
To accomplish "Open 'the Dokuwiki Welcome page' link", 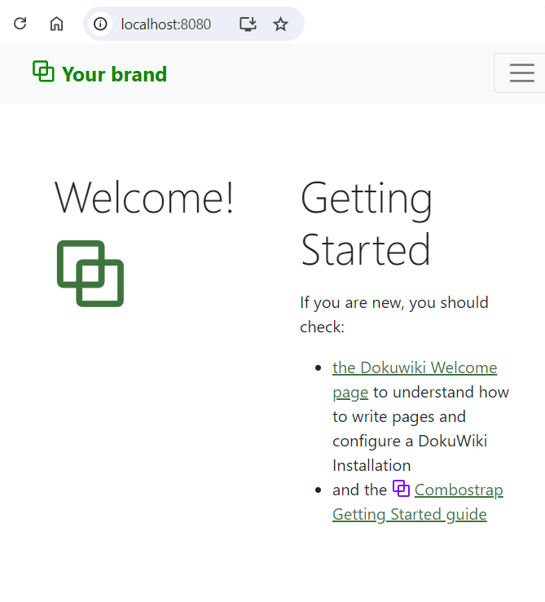I will [414, 368].
